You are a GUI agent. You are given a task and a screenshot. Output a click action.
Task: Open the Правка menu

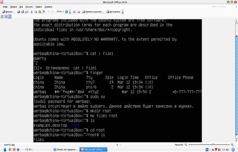(x=14, y=7)
